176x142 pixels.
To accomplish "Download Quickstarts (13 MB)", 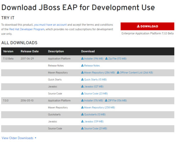I will (93, 114).
